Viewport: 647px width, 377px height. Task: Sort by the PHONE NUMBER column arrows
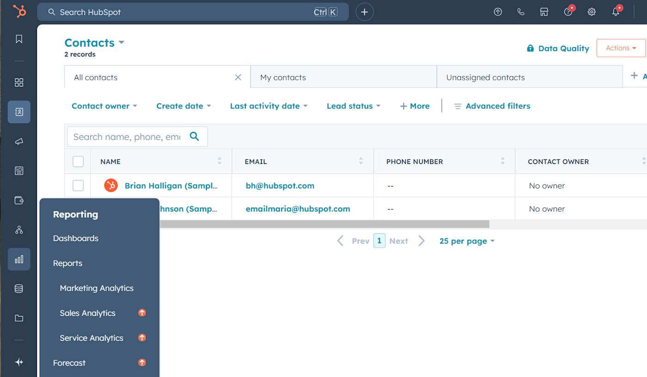click(x=502, y=161)
